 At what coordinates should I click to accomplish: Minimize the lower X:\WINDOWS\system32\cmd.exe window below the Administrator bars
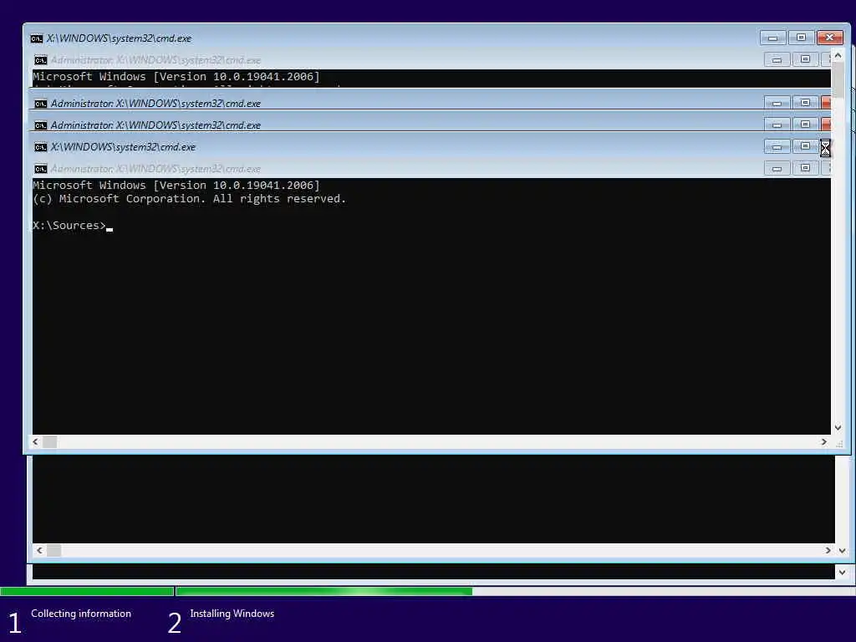777,146
